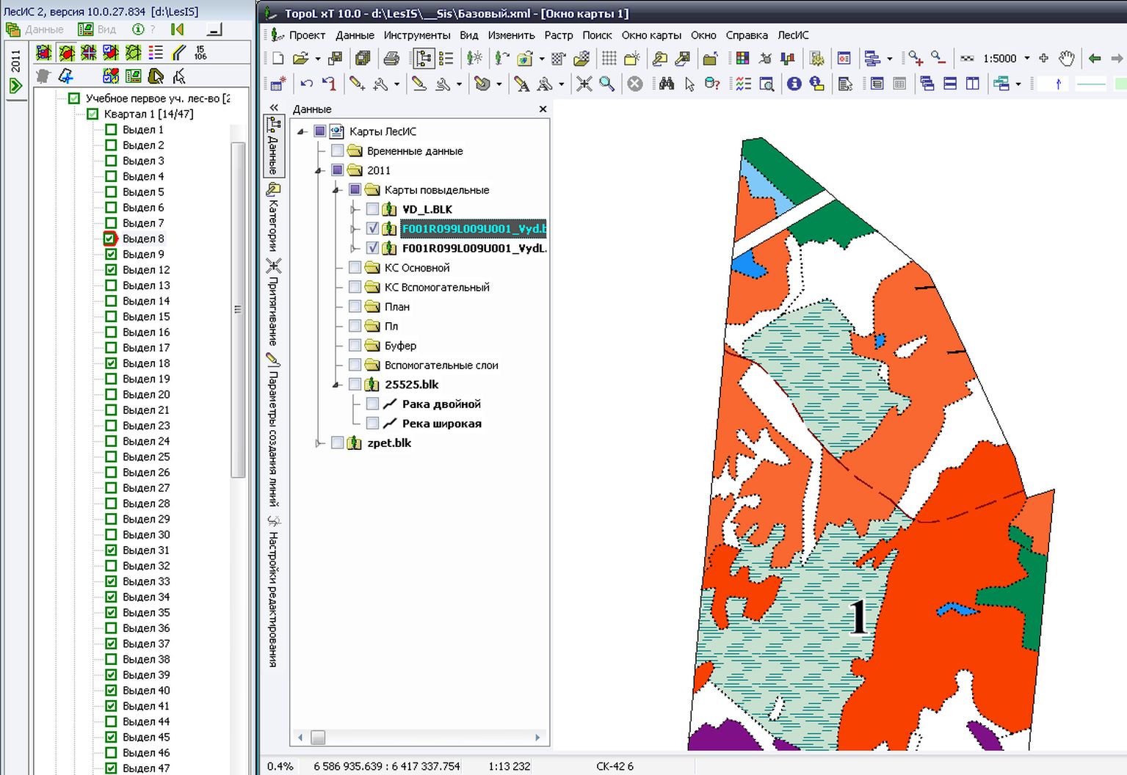Click the grid display icon

click(x=609, y=58)
